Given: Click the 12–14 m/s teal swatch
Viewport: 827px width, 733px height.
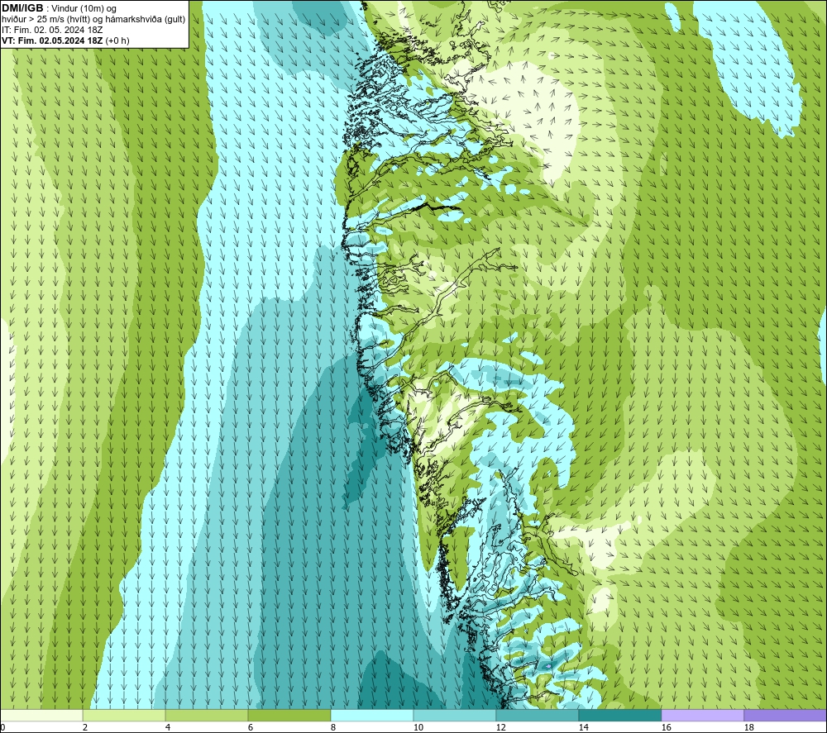Looking at the screenshot, I should (x=537, y=715).
